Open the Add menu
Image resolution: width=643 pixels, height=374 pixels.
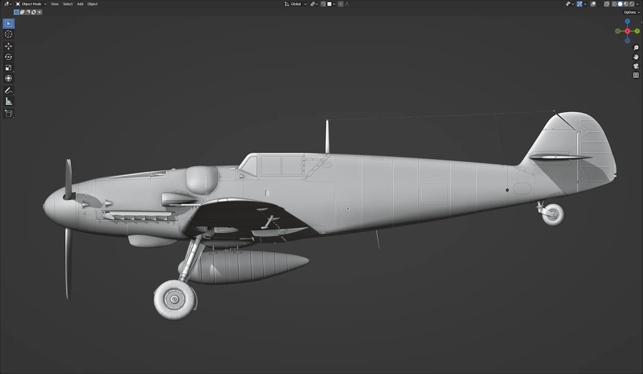[x=80, y=4]
